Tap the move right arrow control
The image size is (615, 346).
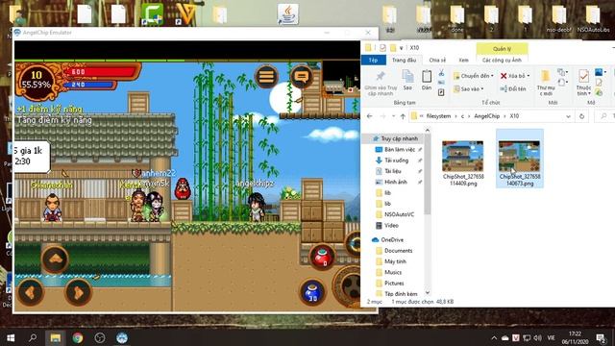(x=78, y=292)
